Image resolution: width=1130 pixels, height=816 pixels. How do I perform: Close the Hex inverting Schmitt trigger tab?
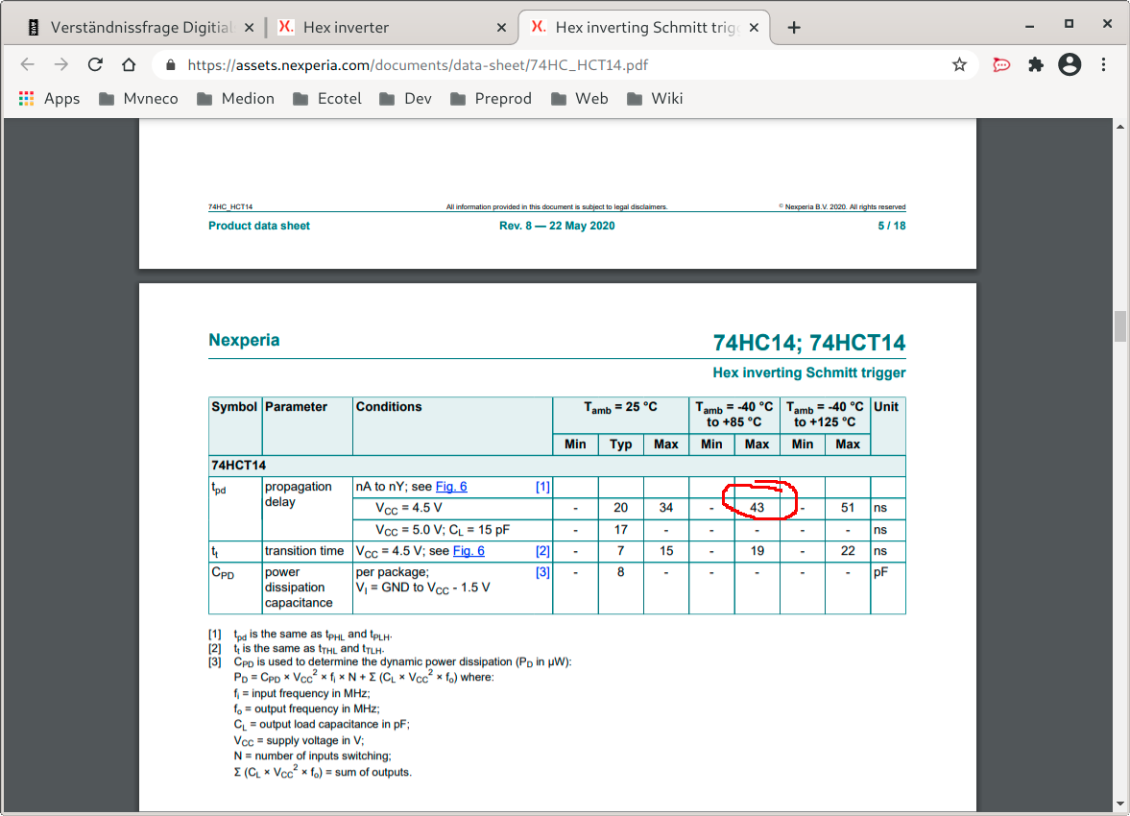coord(754,28)
